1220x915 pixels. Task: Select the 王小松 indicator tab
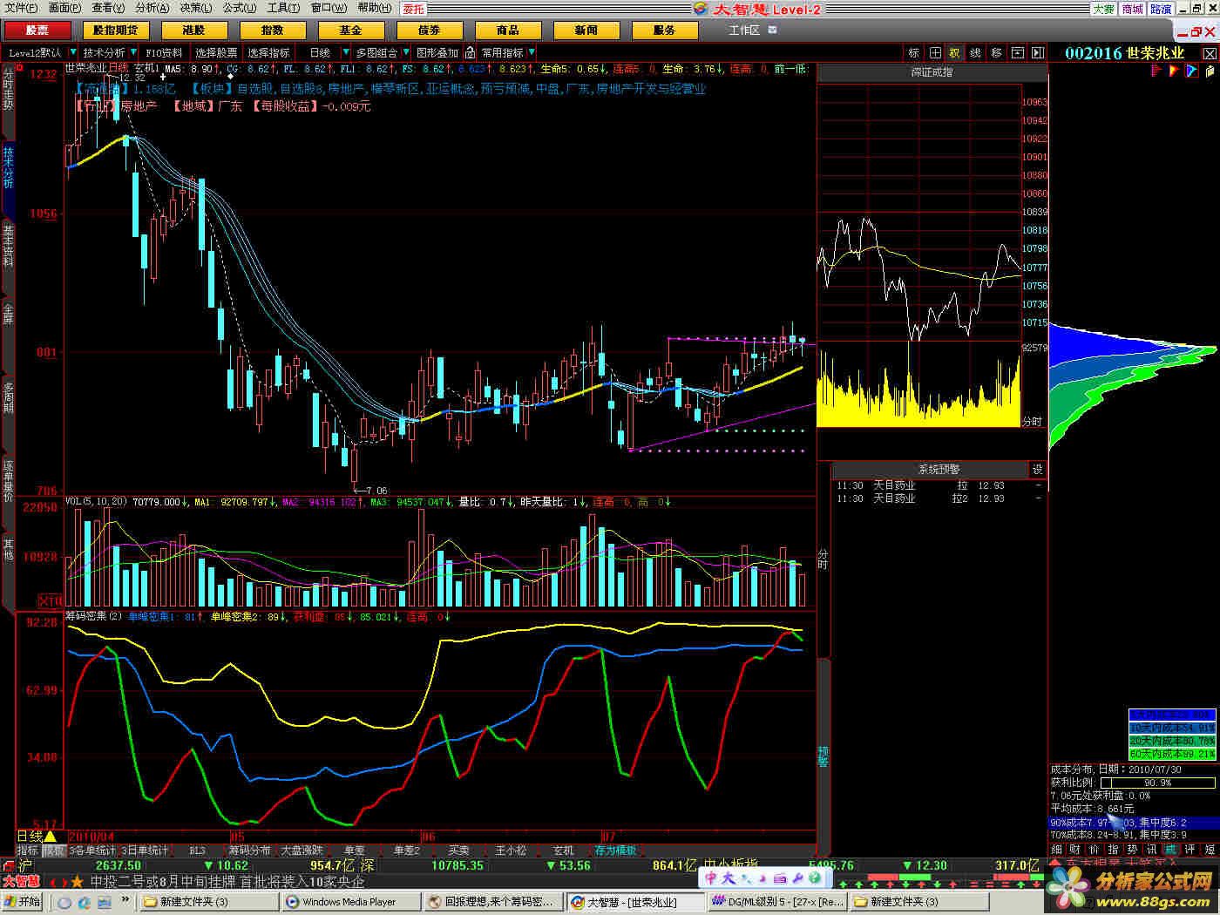point(511,850)
